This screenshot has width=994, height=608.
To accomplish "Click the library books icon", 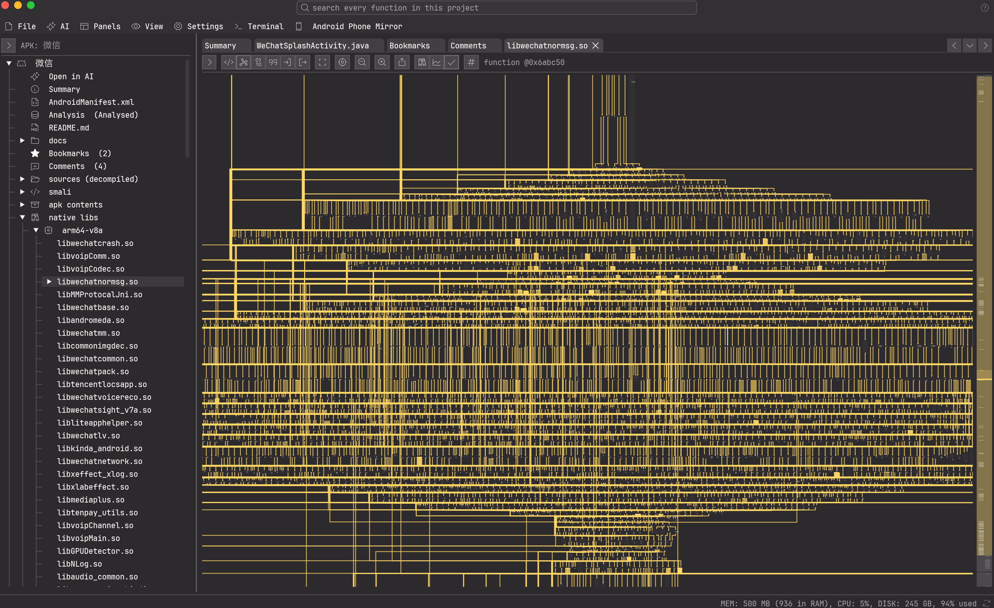I will pyautogui.click(x=422, y=63).
